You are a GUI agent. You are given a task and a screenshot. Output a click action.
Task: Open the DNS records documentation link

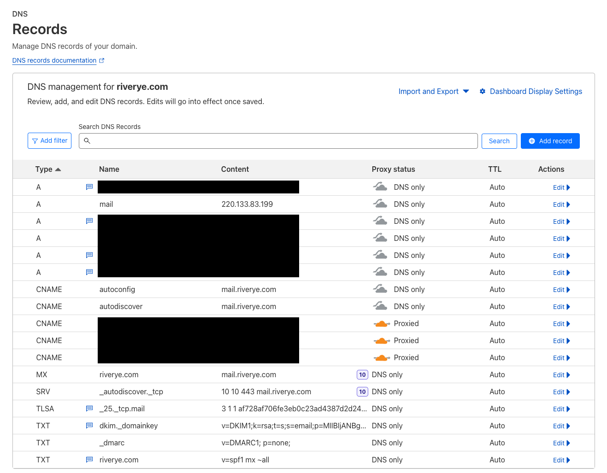(x=54, y=60)
